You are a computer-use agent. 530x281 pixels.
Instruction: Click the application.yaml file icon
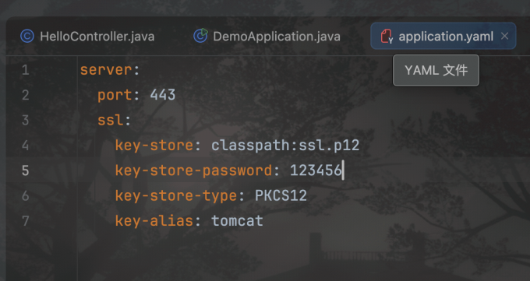tap(387, 36)
